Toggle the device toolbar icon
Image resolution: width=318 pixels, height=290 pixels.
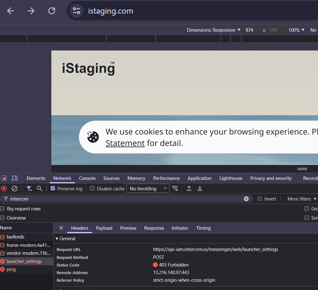pyautogui.click(x=15, y=178)
